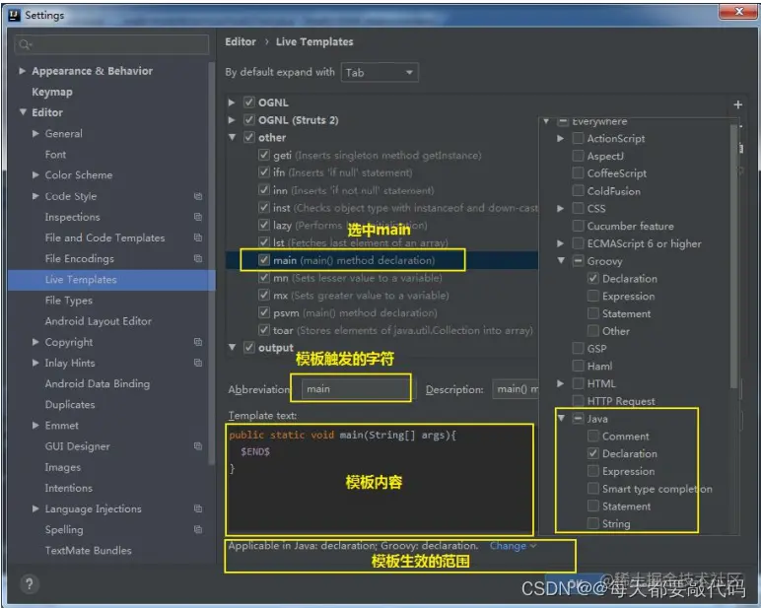
Task: Click the project-level icon beside Code Style
Action: [x=198, y=196]
